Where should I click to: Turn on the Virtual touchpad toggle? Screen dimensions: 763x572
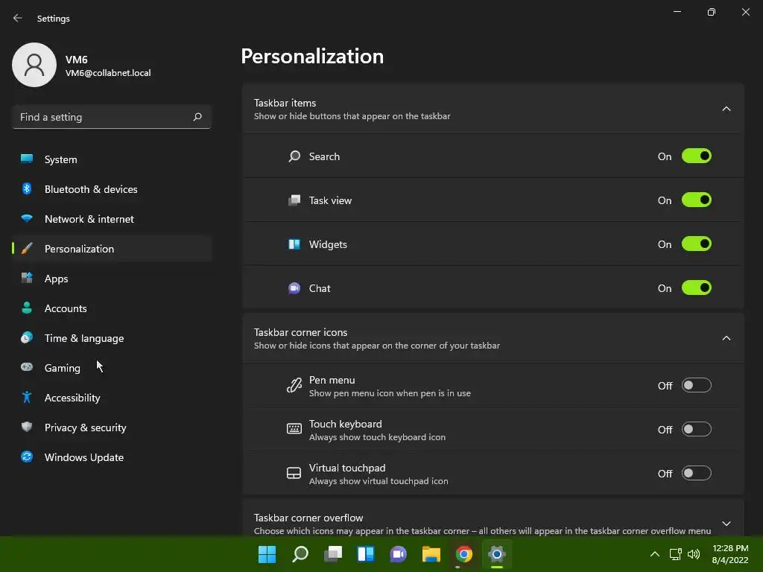point(697,473)
